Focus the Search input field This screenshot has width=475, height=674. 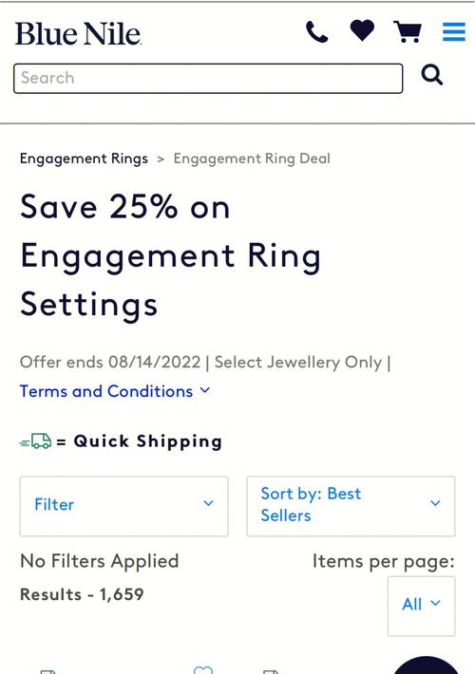click(x=208, y=78)
